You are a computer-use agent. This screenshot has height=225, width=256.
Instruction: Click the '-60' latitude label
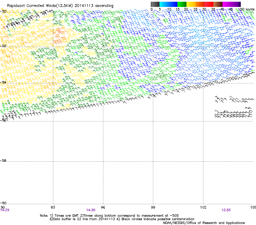(x=3, y=203)
